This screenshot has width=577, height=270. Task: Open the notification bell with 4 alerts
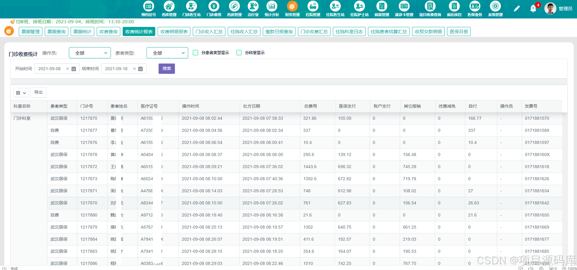click(533, 8)
